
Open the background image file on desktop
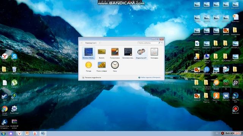[207, 44]
